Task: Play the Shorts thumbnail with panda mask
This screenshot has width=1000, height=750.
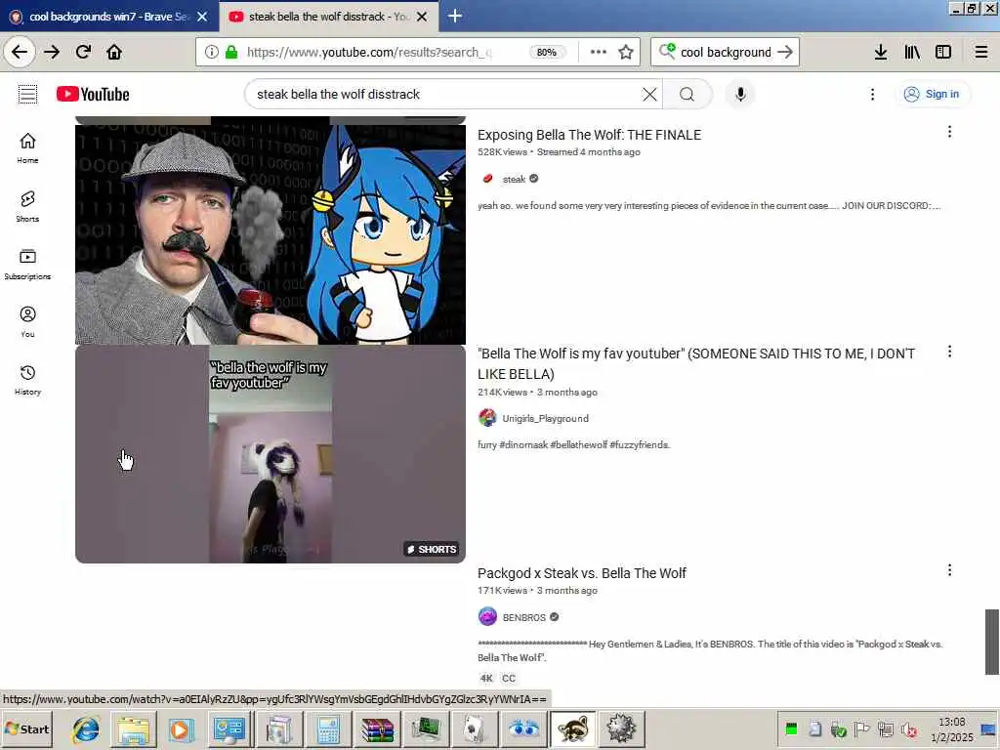Action: (x=271, y=454)
